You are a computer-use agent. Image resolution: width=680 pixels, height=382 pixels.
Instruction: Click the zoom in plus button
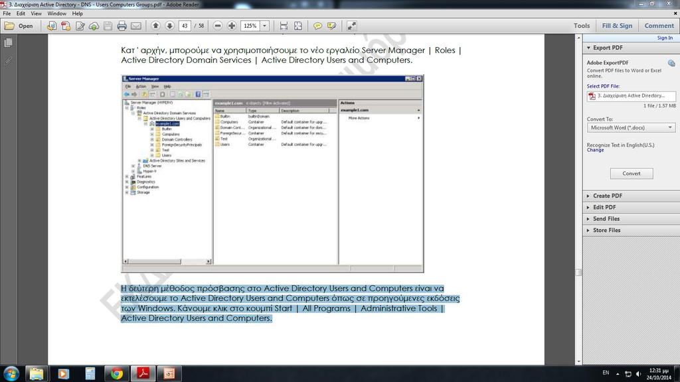pos(232,26)
